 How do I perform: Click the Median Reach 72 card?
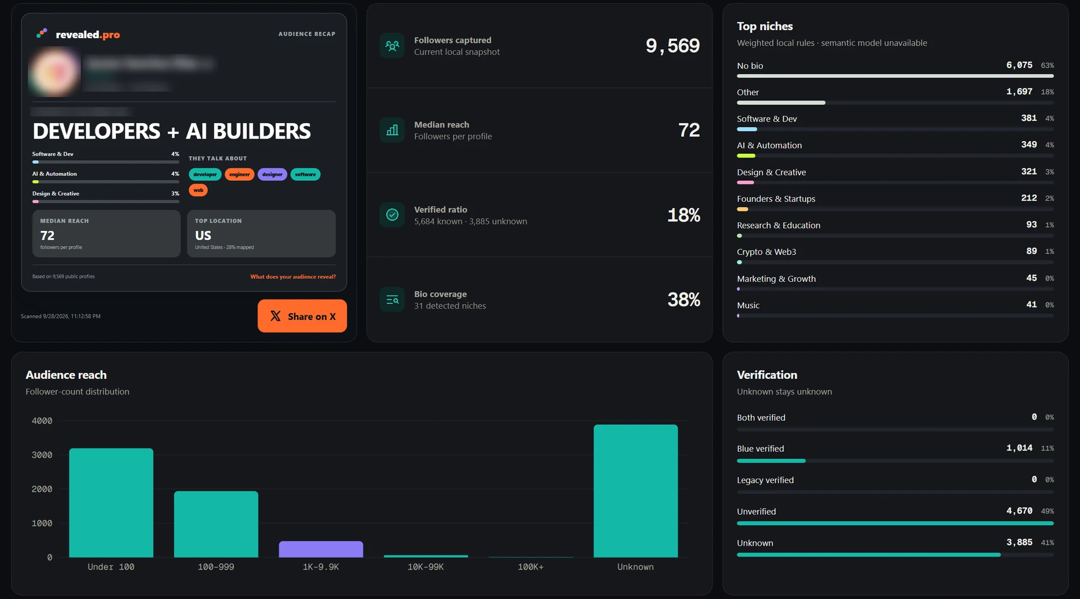coord(106,234)
